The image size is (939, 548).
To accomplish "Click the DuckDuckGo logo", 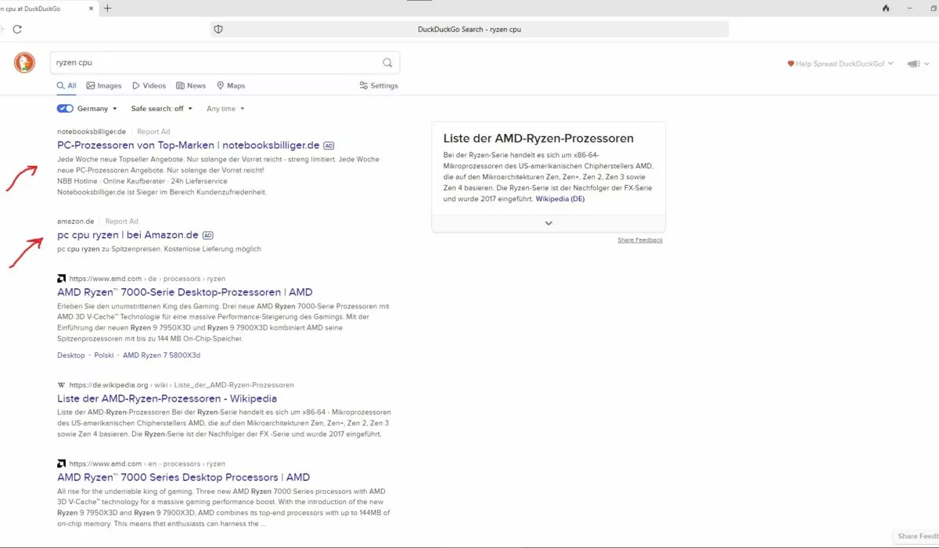I will (x=24, y=63).
